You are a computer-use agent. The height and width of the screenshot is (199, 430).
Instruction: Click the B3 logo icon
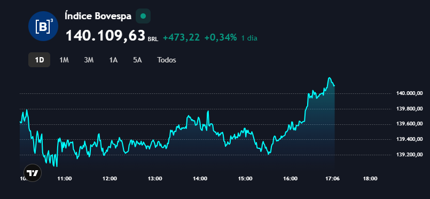(43, 26)
